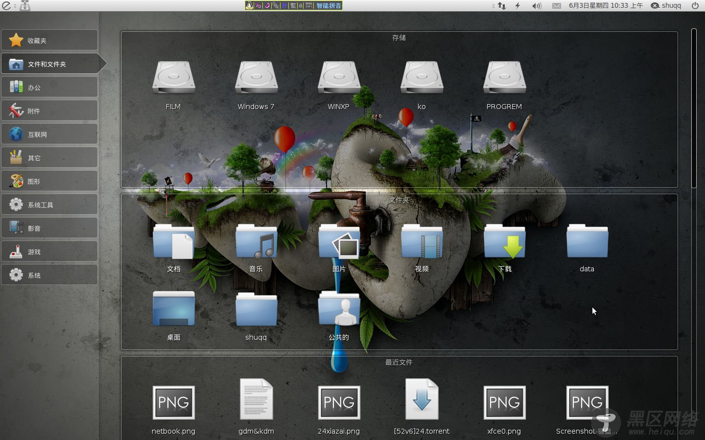Select the 影音 sound and video category
Viewport: 705px width, 440px height.
(49, 228)
